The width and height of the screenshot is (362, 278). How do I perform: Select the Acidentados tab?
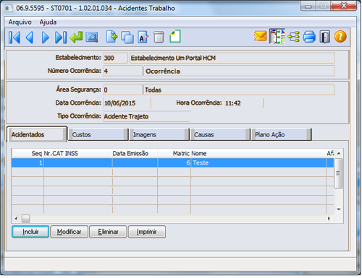37,134
